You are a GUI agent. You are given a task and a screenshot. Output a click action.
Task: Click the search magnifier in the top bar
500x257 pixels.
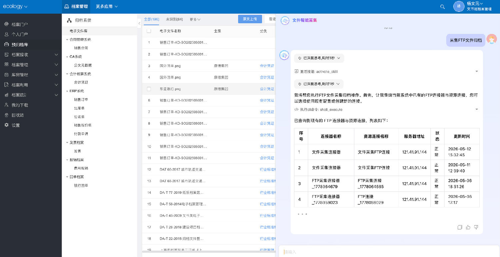pos(442,7)
